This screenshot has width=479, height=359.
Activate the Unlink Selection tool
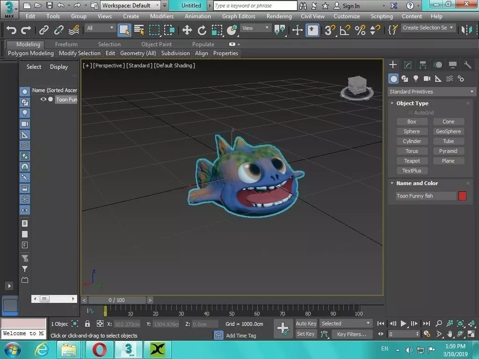point(58,30)
